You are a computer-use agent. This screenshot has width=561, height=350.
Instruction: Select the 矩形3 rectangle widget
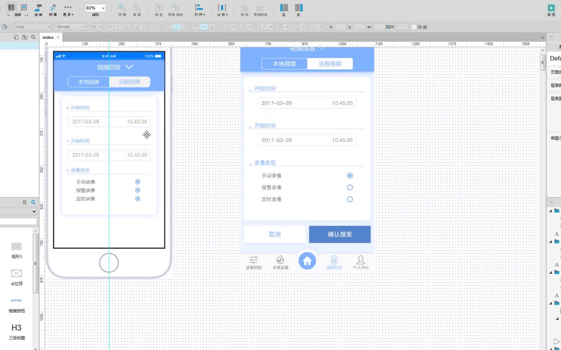16,250
